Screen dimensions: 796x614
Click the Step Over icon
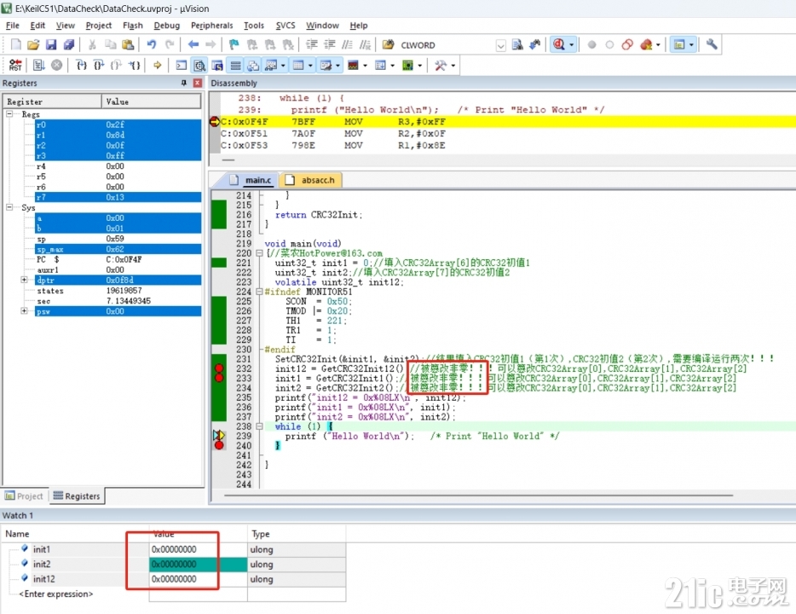click(99, 65)
